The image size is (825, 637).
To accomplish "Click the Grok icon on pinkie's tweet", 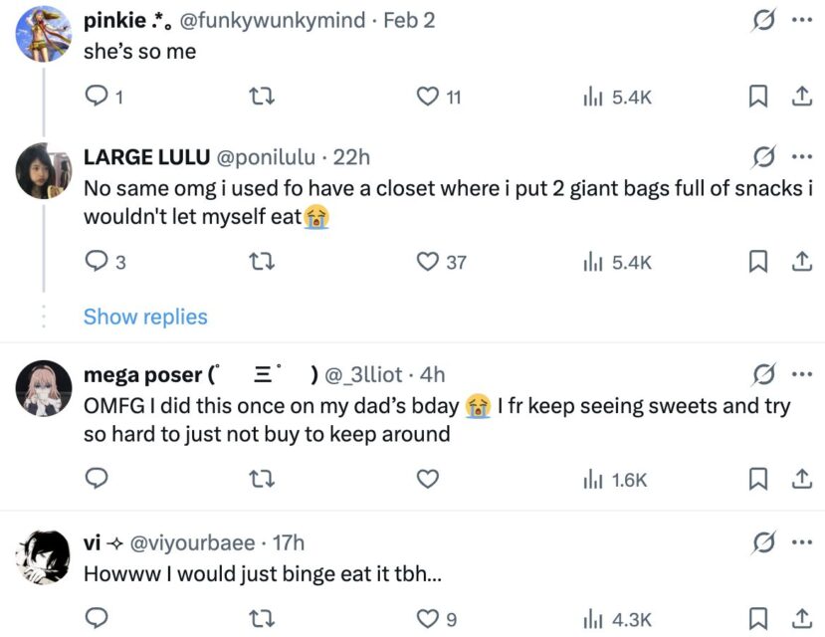I will (x=764, y=20).
